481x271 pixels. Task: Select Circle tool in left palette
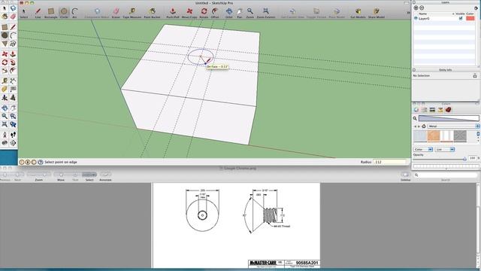5,35
